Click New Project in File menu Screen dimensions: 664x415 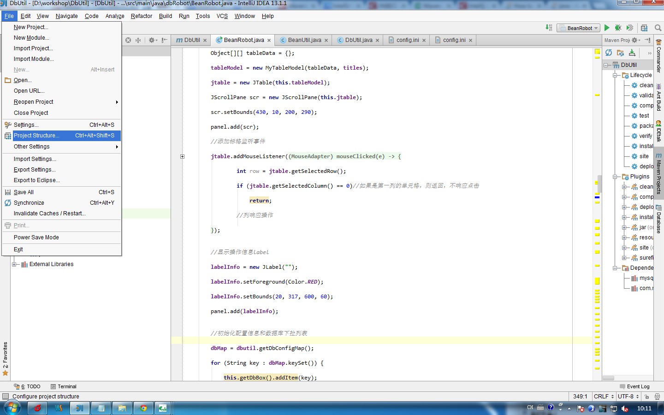(x=61, y=27)
